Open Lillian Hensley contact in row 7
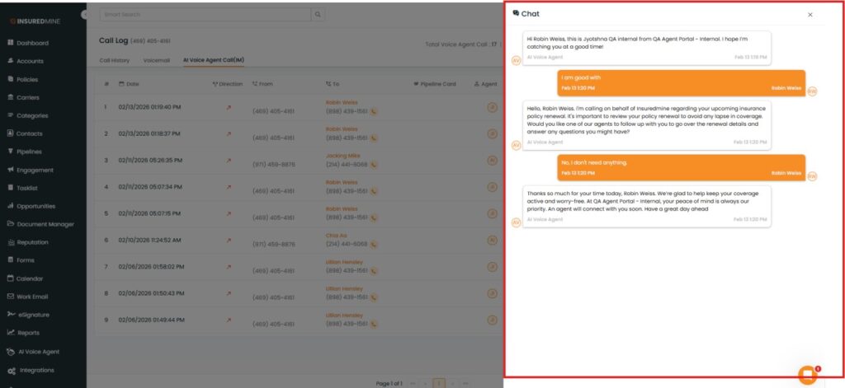The width and height of the screenshot is (845, 388). pos(344,262)
